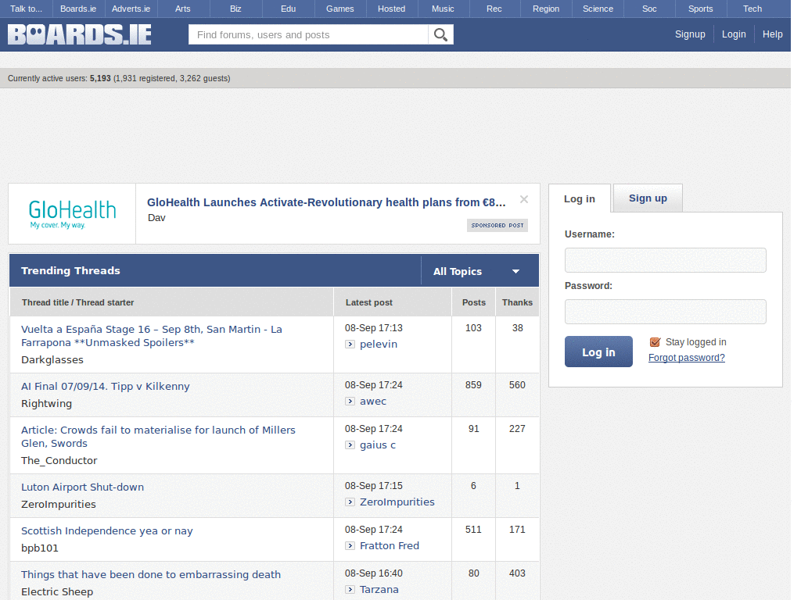This screenshot has width=801, height=600.
Task: Open the Boards.ie logo homepage
Action: click(80, 34)
